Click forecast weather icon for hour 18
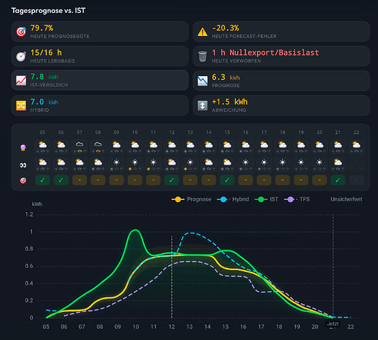The width and height of the screenshot is (378, 340). (x=283, y=145)
